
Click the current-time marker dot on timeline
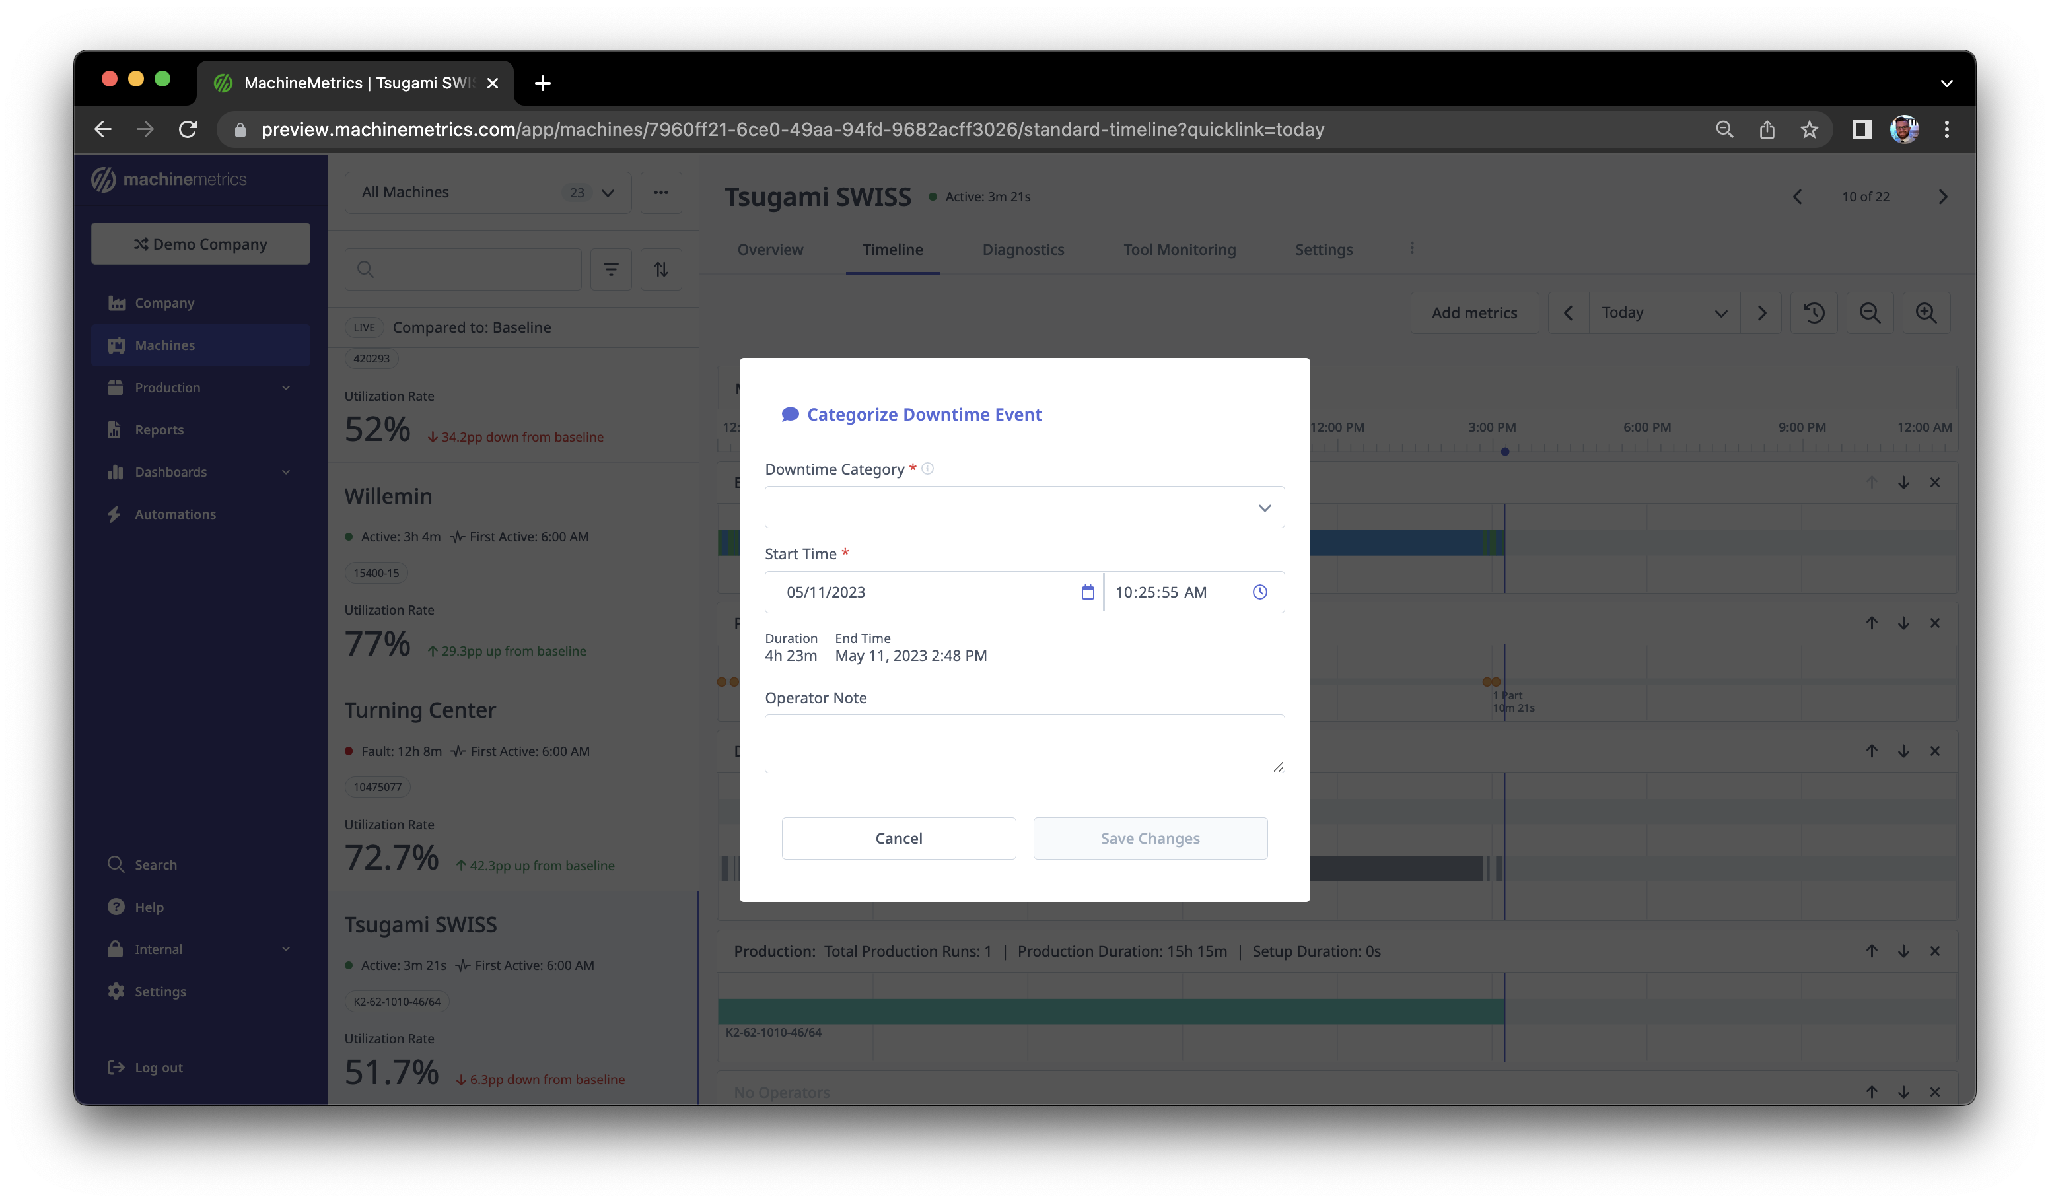tap(1504, 452)
